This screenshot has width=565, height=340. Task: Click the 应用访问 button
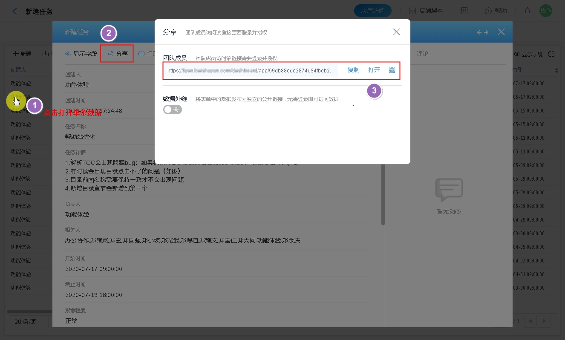click(372, 11)
